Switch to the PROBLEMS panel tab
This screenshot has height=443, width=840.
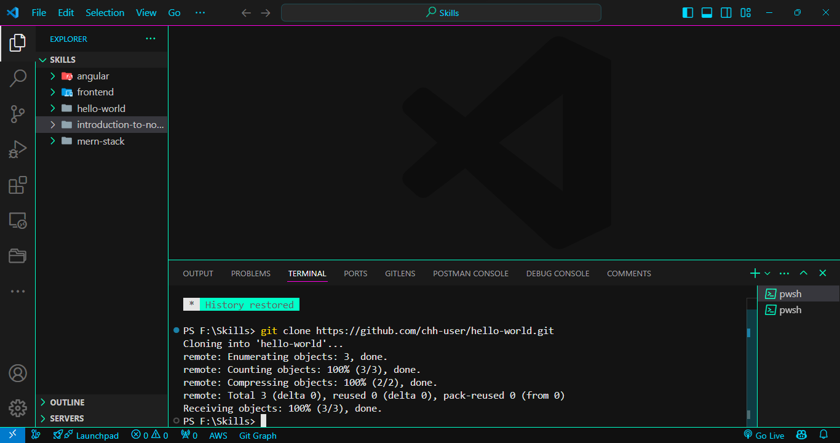[250, 273]
